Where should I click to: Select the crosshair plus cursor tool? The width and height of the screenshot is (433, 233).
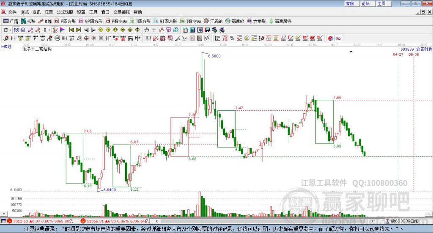coord(154,30)
